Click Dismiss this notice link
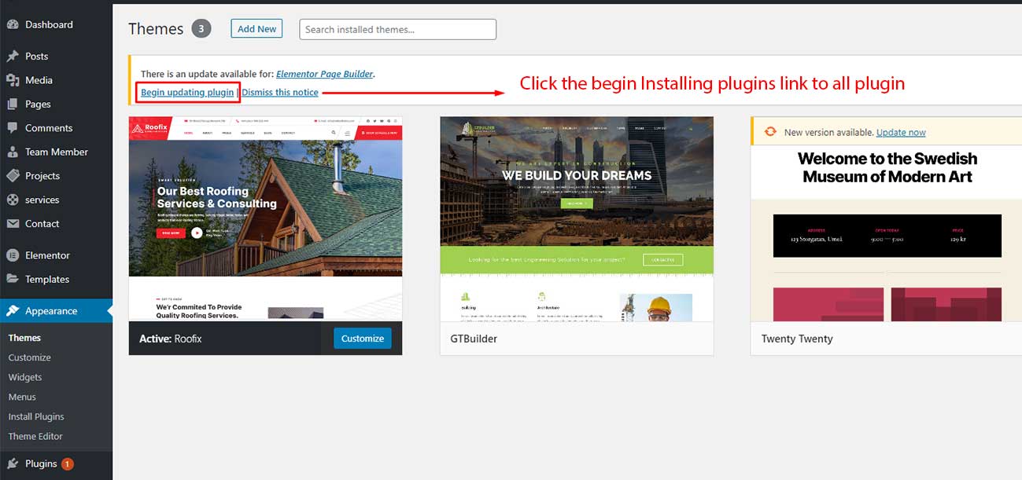 point(280,92)
